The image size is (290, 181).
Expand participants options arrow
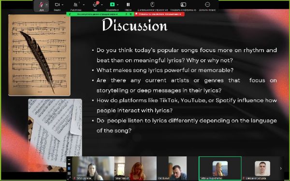(x=84, y=5)
